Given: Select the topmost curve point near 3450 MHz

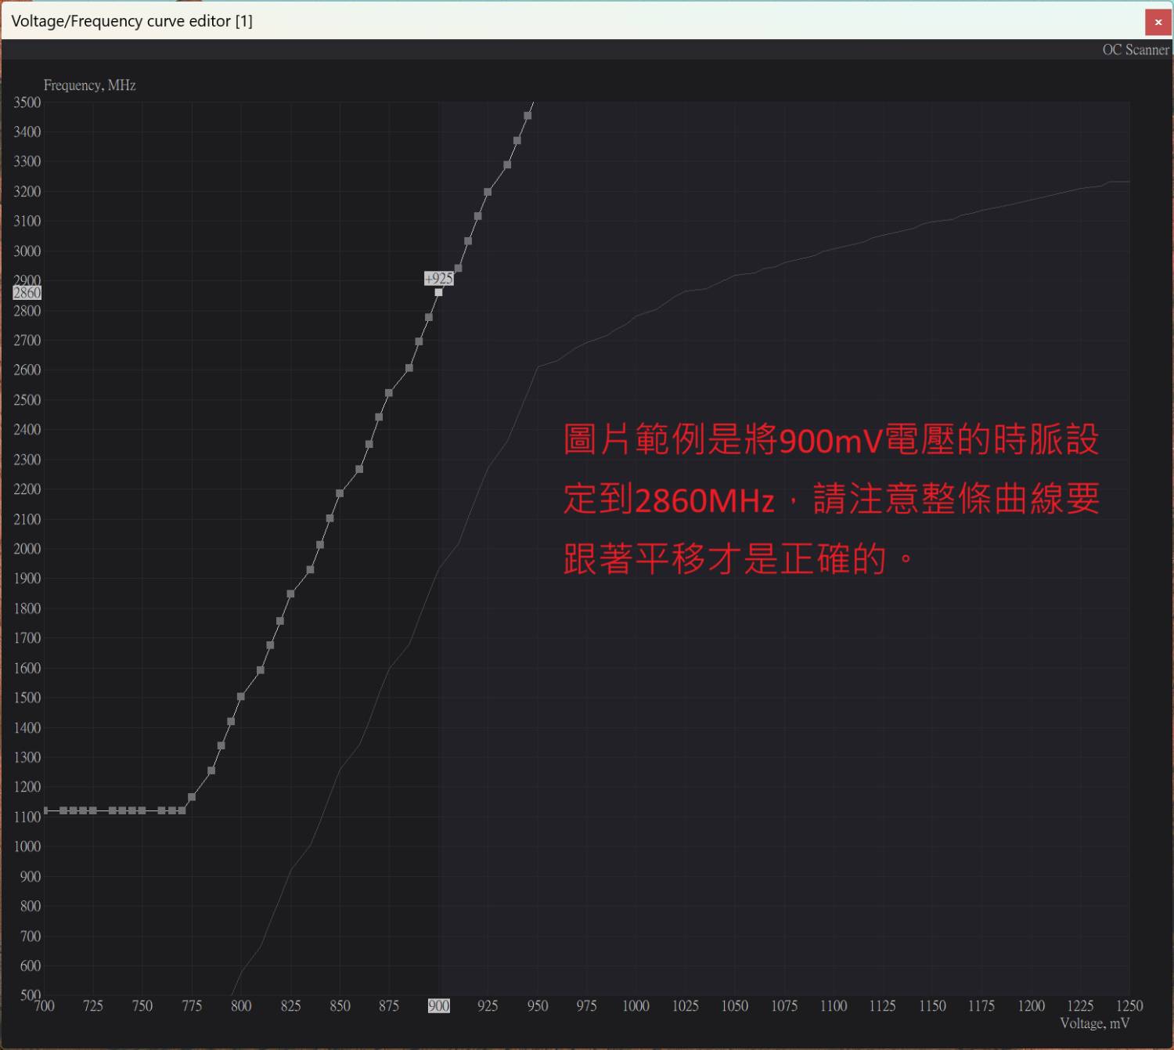Looking at the screenshot, I should [528, 116].
